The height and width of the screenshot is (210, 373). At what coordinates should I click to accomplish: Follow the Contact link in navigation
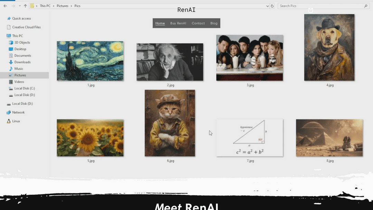(198, 23)
